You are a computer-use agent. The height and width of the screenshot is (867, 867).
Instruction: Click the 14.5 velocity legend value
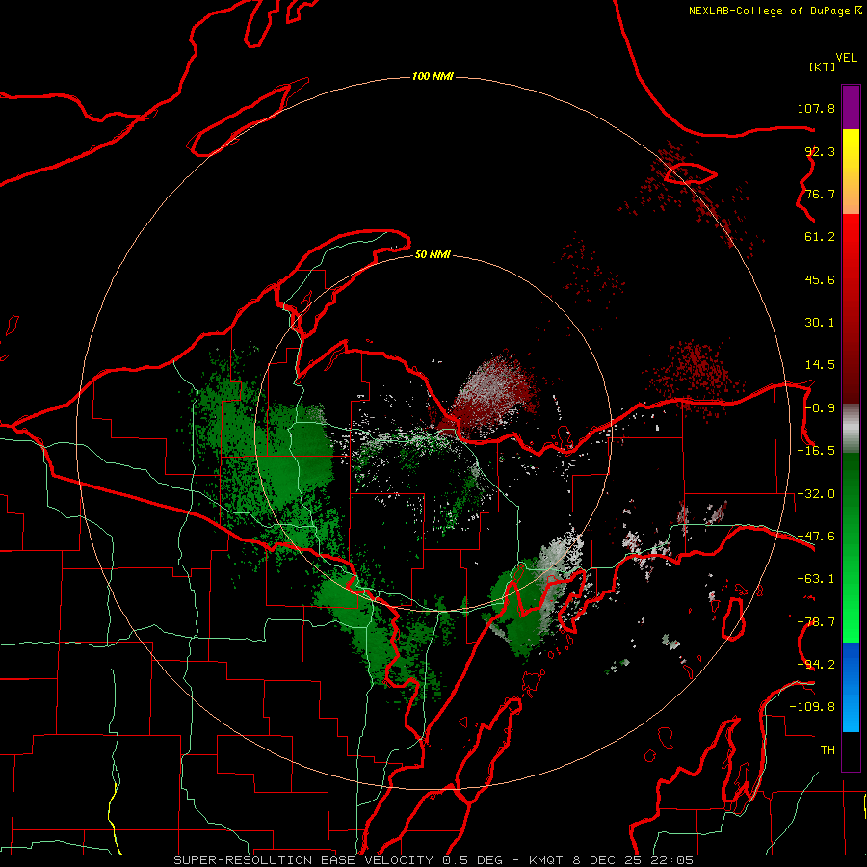tap(820, 365)
